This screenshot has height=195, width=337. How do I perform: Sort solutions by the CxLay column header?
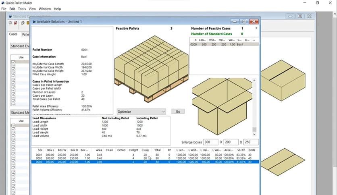point(145,150)
